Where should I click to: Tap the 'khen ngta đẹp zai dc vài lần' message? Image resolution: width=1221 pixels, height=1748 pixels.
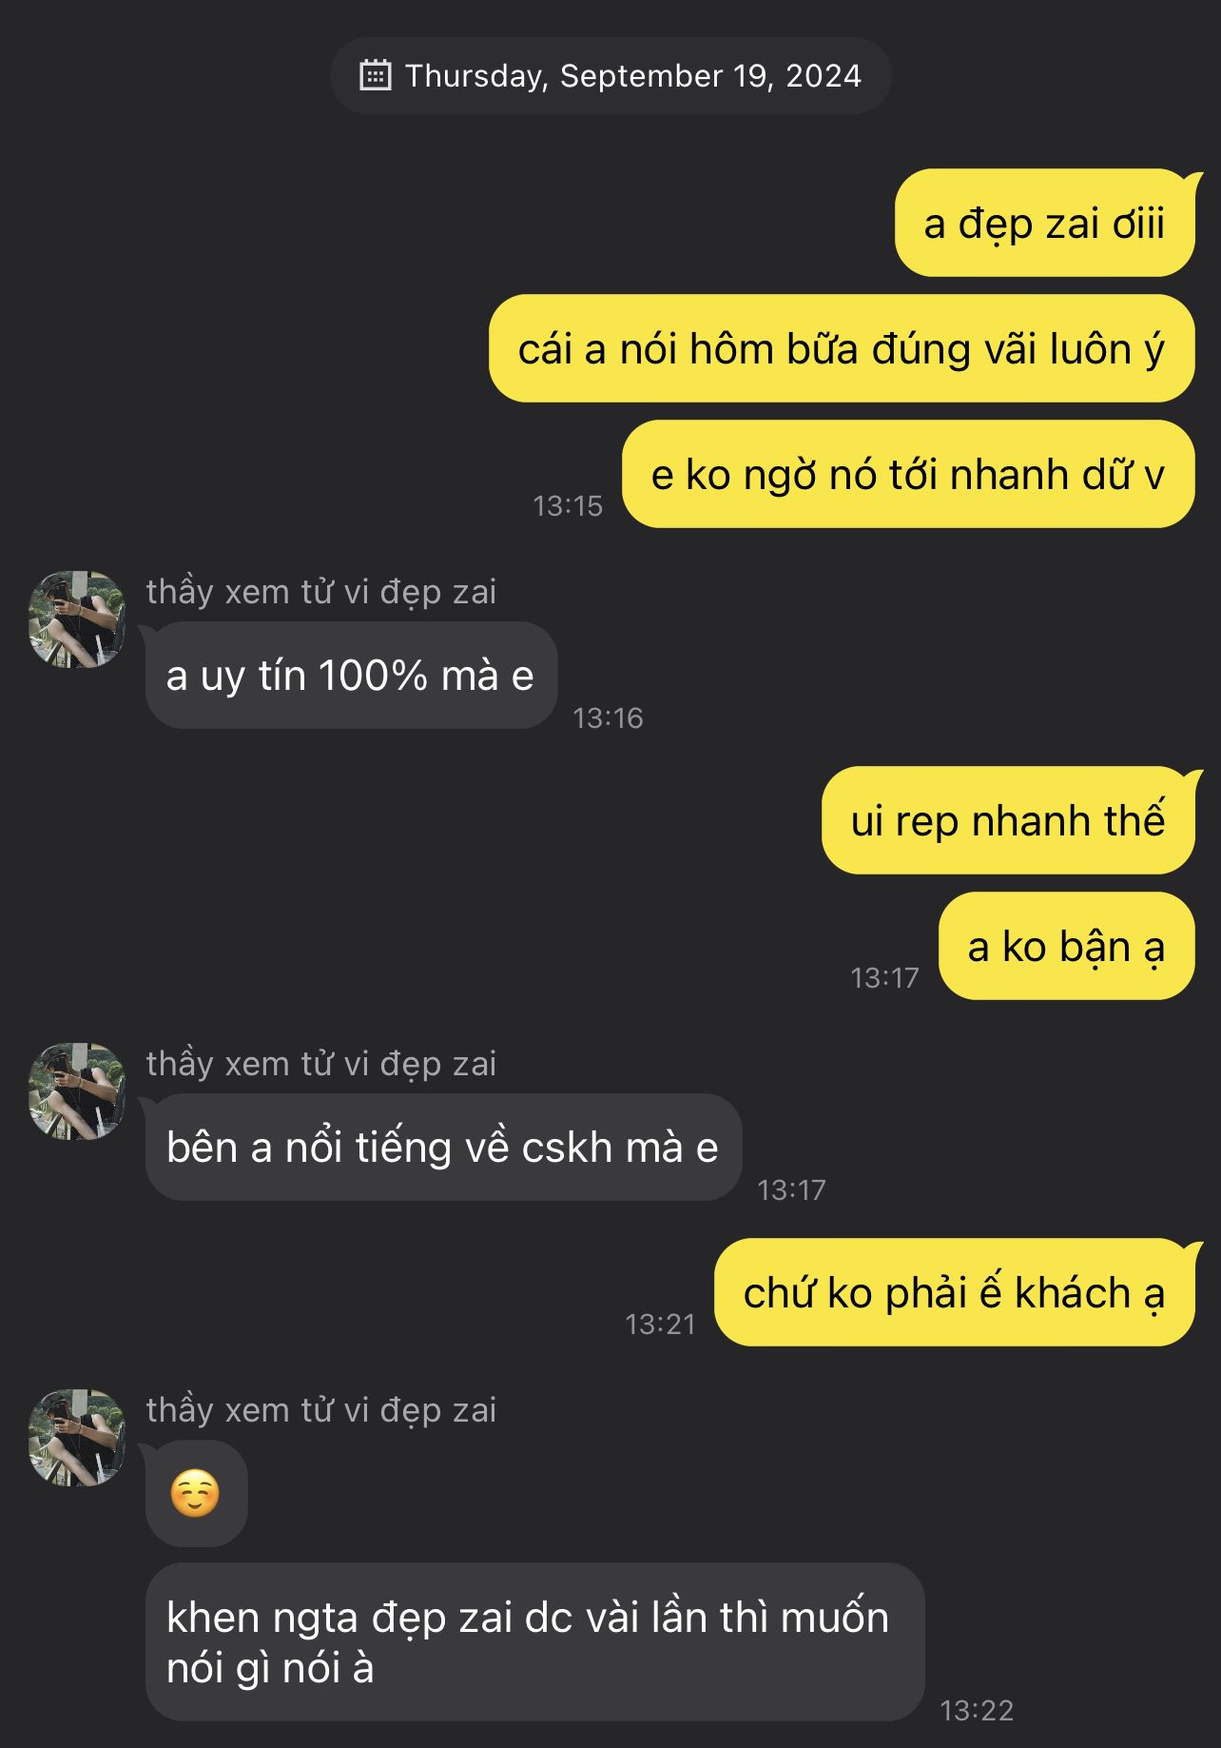[534, 1642]
